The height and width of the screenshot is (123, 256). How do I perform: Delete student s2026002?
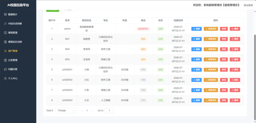pyautogui.click(x=235, y=80)
